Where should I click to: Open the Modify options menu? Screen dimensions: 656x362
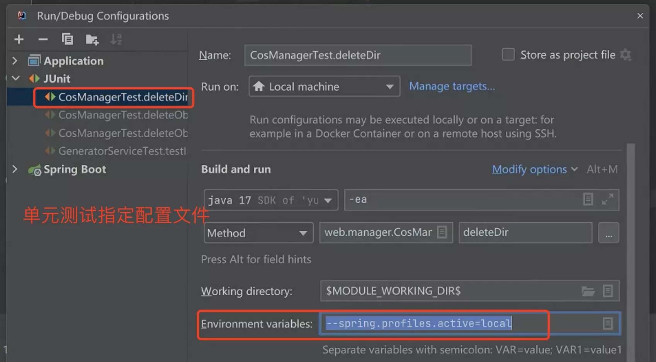click(x=535, y=169)
